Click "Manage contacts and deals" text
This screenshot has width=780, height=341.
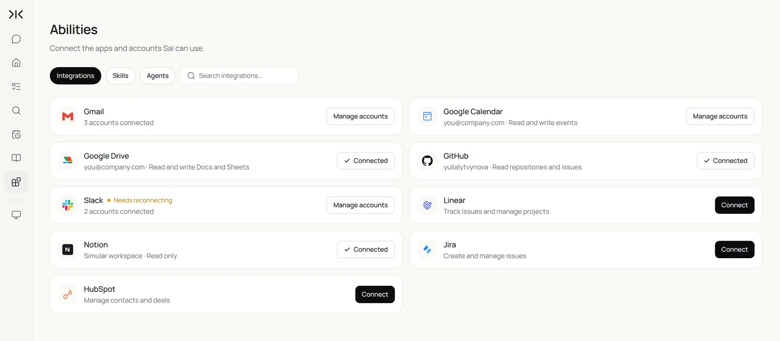[127, 300]
